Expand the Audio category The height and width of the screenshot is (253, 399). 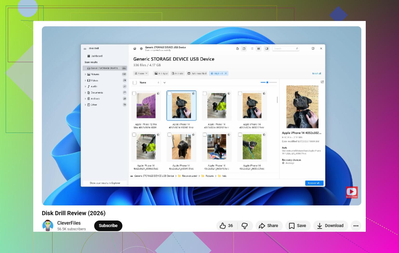(85, 86)
